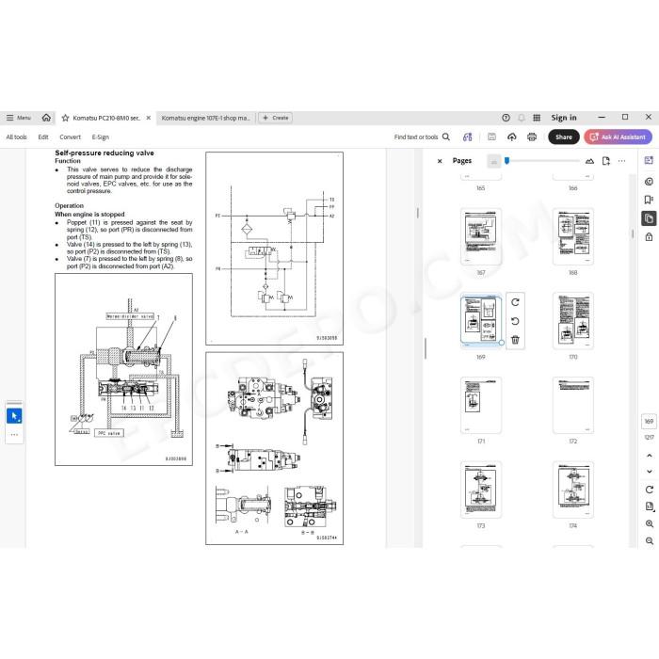This screenshot has width=659, height=659.
Task: Close the Komatsu PC210-8M0 tab
Action: pos(149,118)
